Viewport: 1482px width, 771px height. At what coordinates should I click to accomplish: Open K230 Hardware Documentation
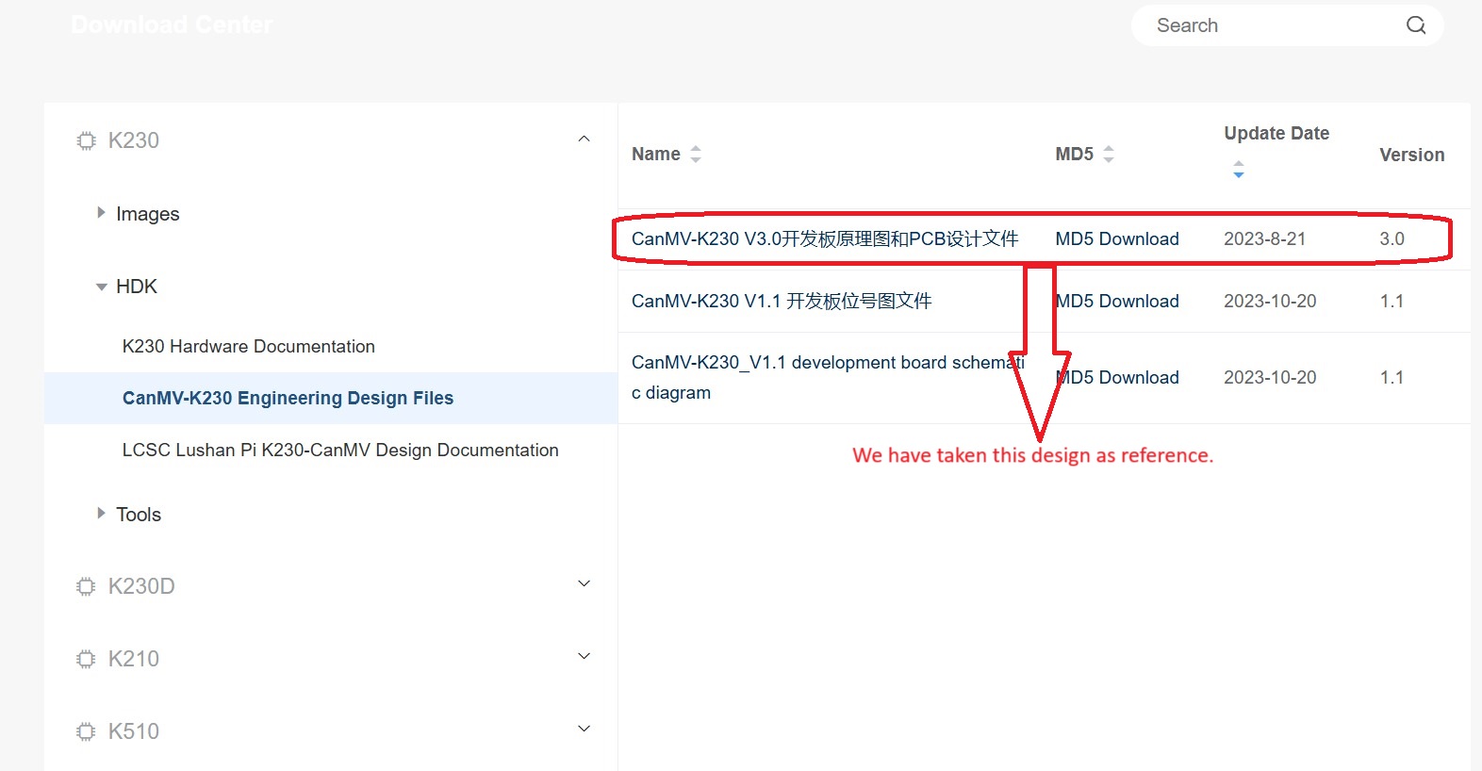coord(249,347)
